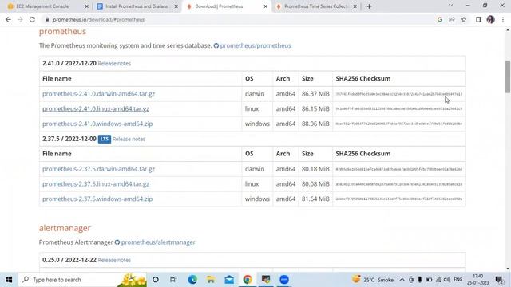Close the Install Prometheus and Grafana tab
511x287 pixels.
coord(176,6)
